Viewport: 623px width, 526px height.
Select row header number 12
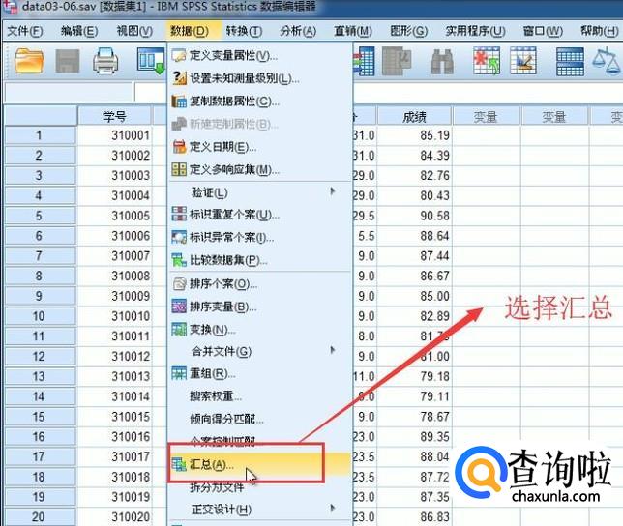click(40, 356)
